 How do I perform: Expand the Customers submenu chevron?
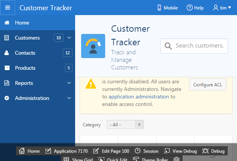tap(69, 38)
